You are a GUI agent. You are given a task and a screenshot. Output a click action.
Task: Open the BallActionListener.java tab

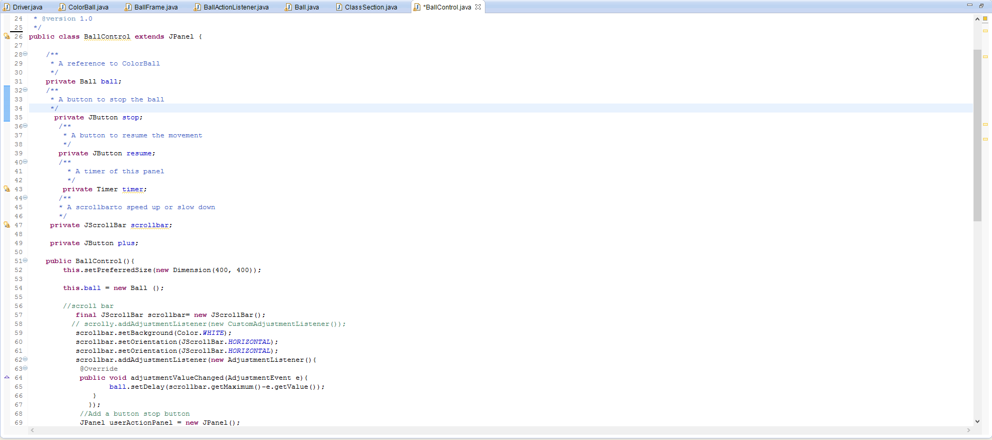(232, 7)
